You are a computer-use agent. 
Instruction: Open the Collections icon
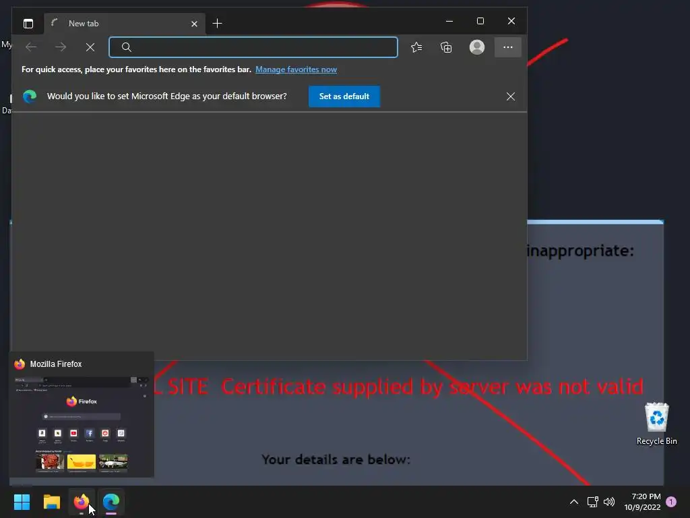[x=446, y=47]
